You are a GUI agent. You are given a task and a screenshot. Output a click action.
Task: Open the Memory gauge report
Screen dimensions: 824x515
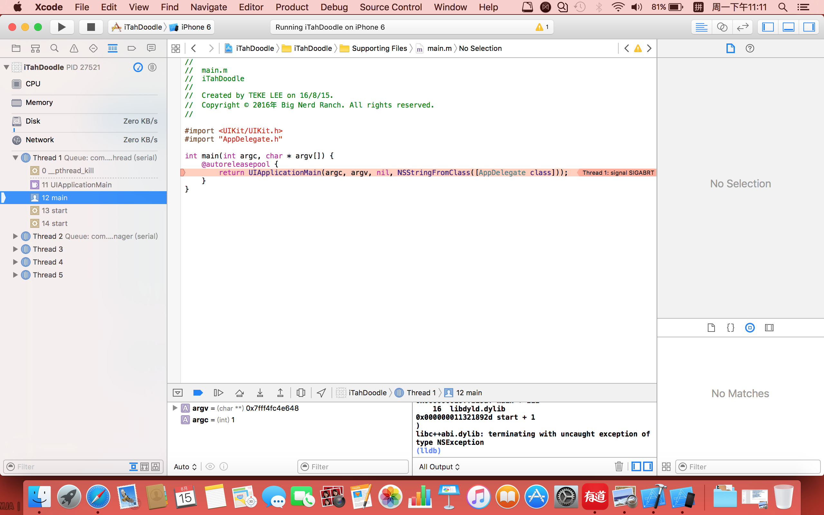coord(83,103)
